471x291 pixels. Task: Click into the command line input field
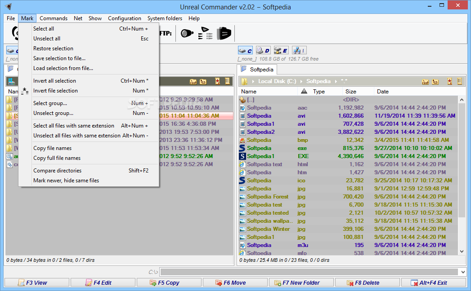click(310, 272)
